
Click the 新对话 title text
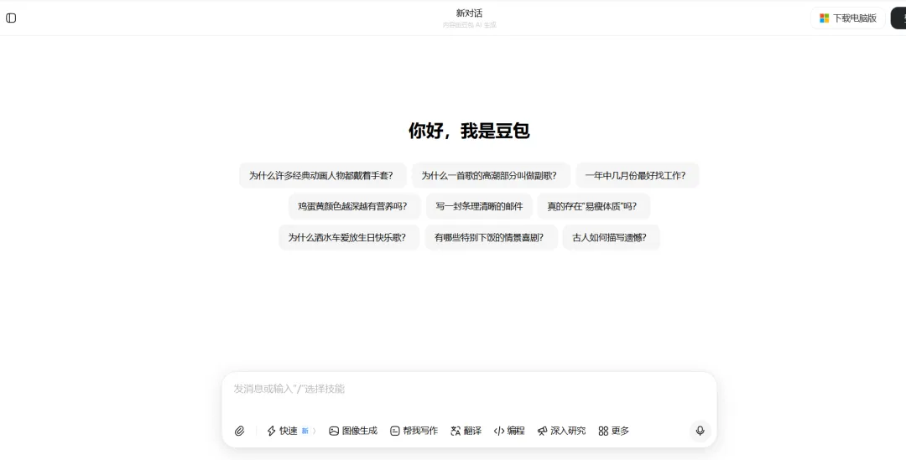pos(469,13)
